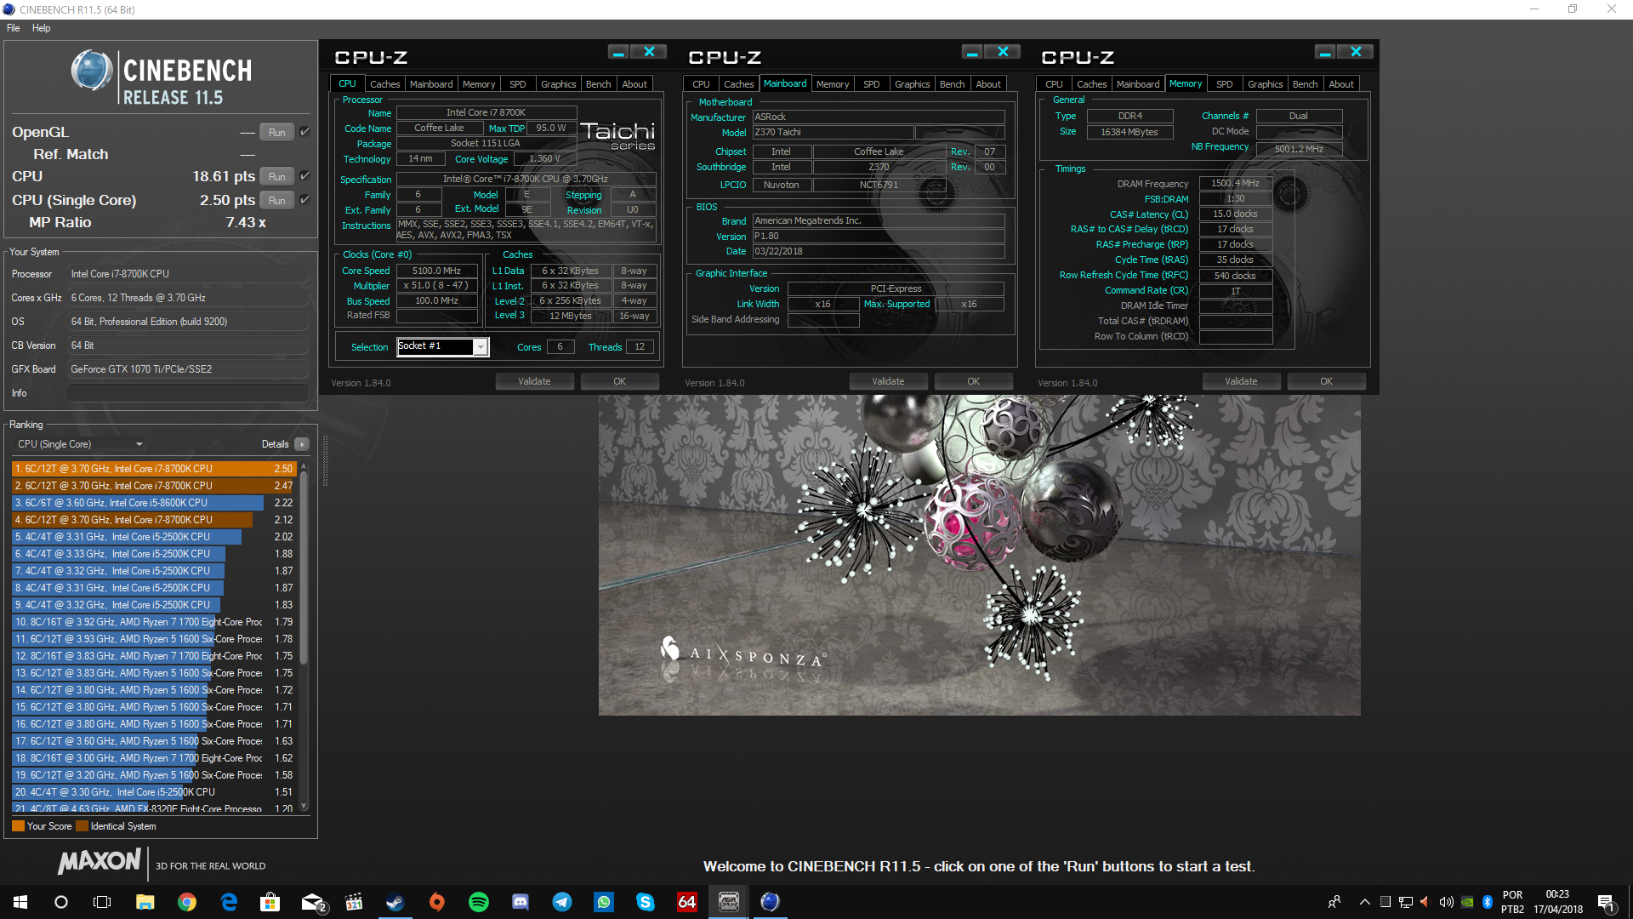Launch Microsoft Edge from the taskbar
The width and height of the screenshot is (1633, 919).
(229, 902)
